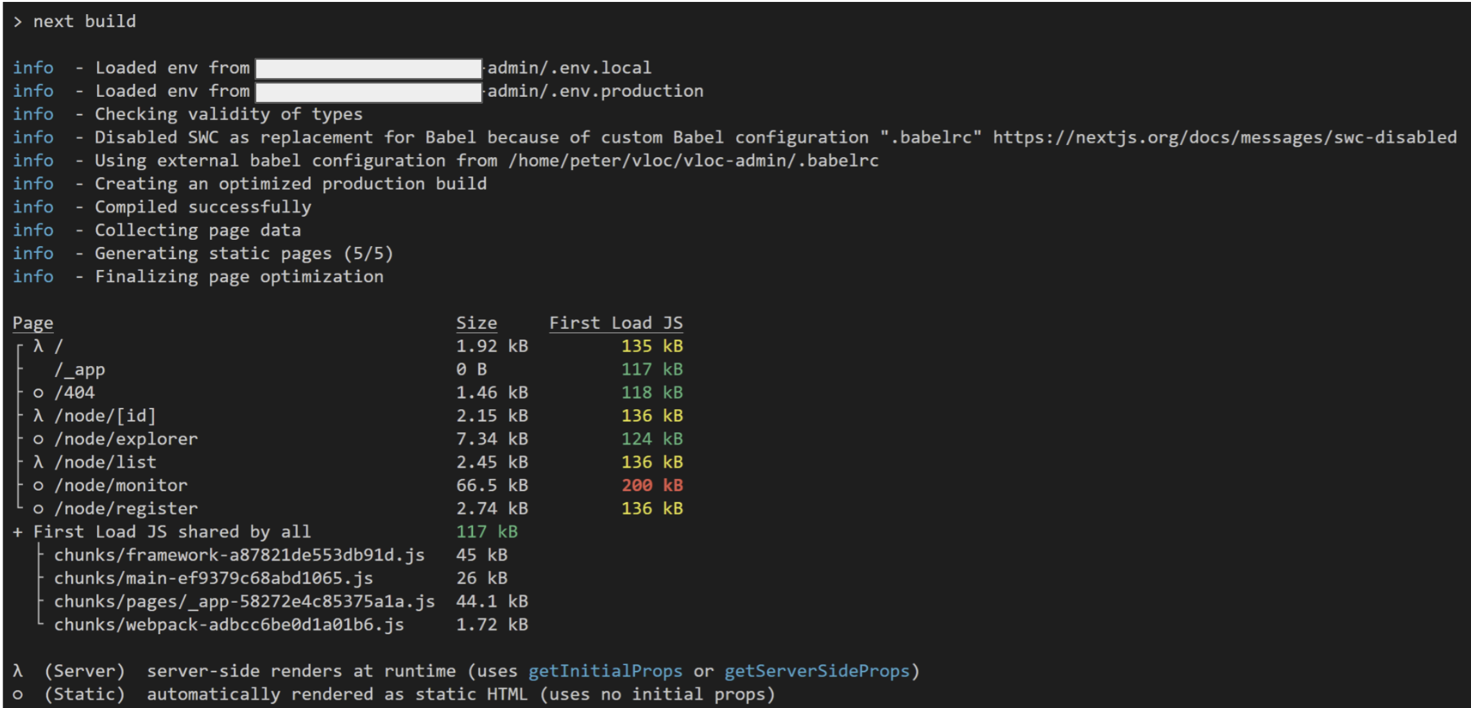Screen dimensions: 1471x708
Task: Click the First Load JS column header
Action: (615, 323)
